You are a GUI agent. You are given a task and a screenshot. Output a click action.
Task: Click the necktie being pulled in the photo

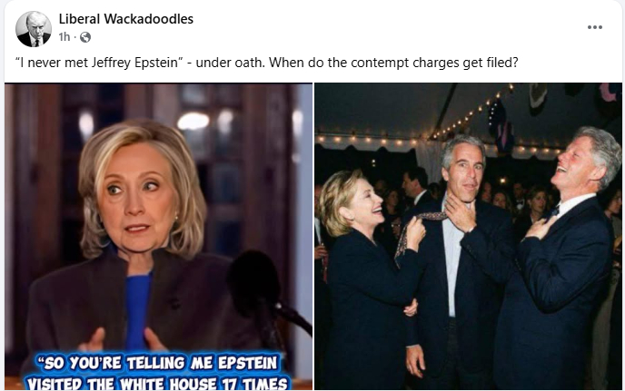point(417,237)
